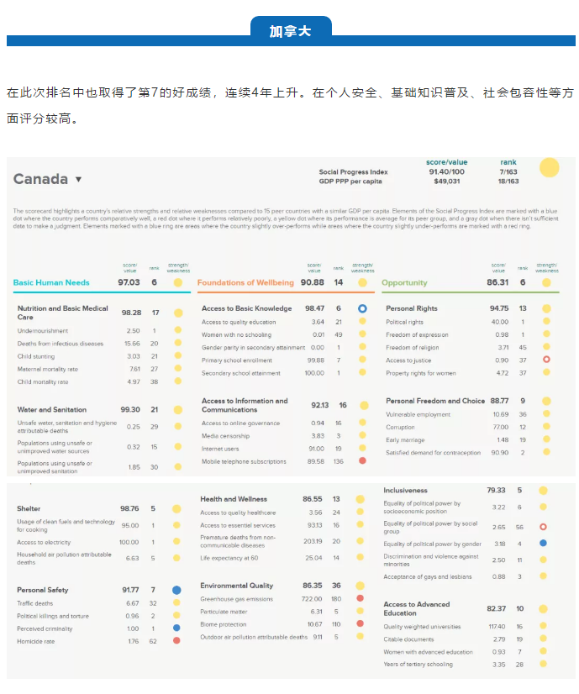Click the Political rights row label
Image resolution: width=579 pixels, height=694 pixels.
pos(404,322)
